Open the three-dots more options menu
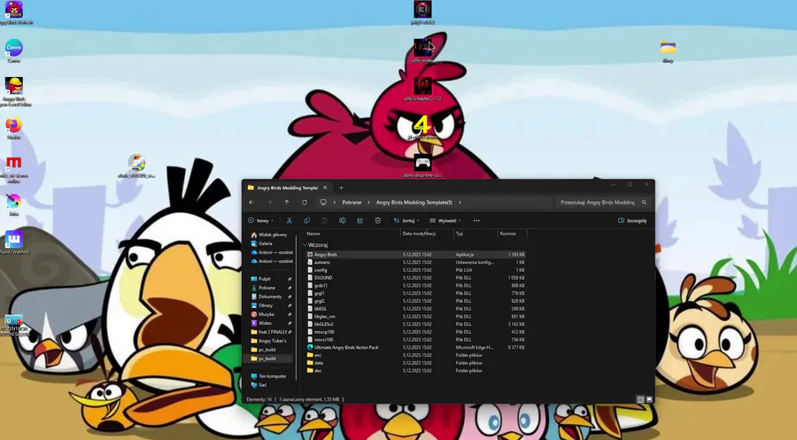 tap(476, 220)
